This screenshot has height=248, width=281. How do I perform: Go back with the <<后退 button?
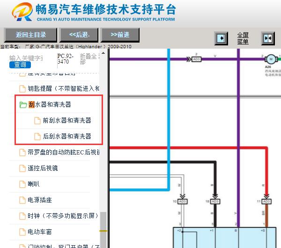79,35
